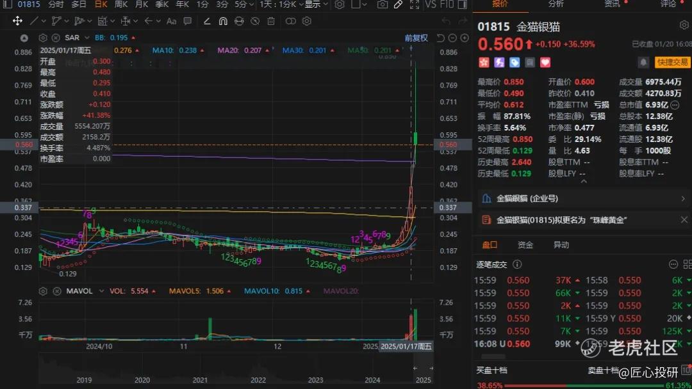Toggle the purple lightning badge icon
692x389 pixels.
[499, 63]
